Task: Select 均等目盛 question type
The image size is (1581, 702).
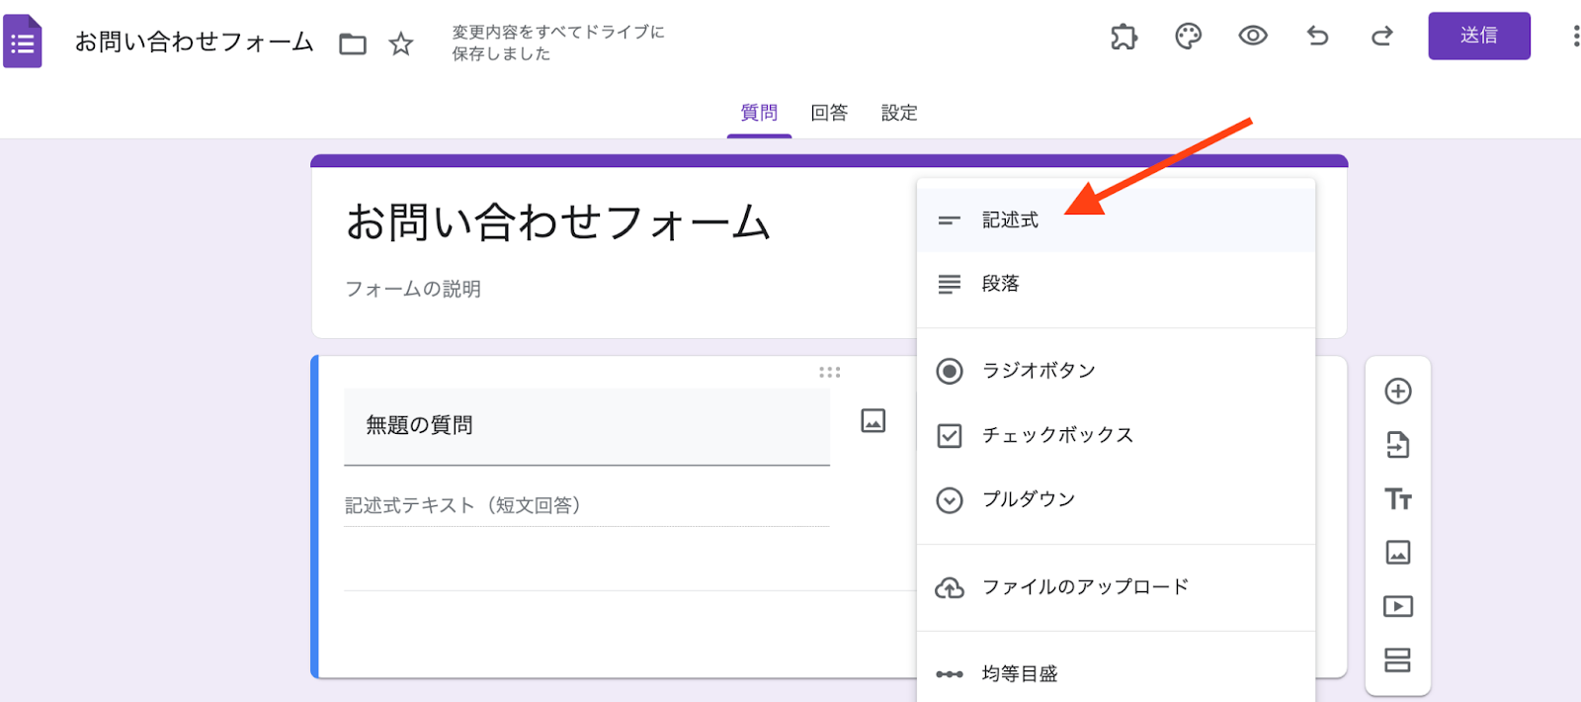Action: [x=1116, y=674]
